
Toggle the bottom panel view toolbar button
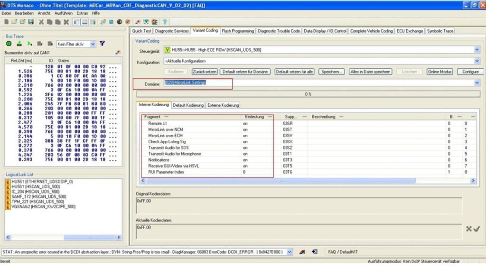coord(84,22)
